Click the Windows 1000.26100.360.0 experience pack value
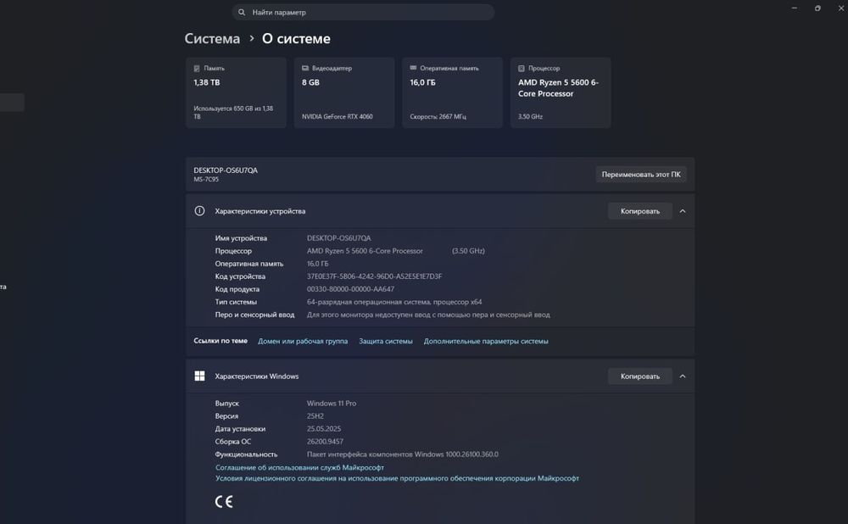Viewport: 848px width, 524px height. pyautogui.click(x=402, y=454)
